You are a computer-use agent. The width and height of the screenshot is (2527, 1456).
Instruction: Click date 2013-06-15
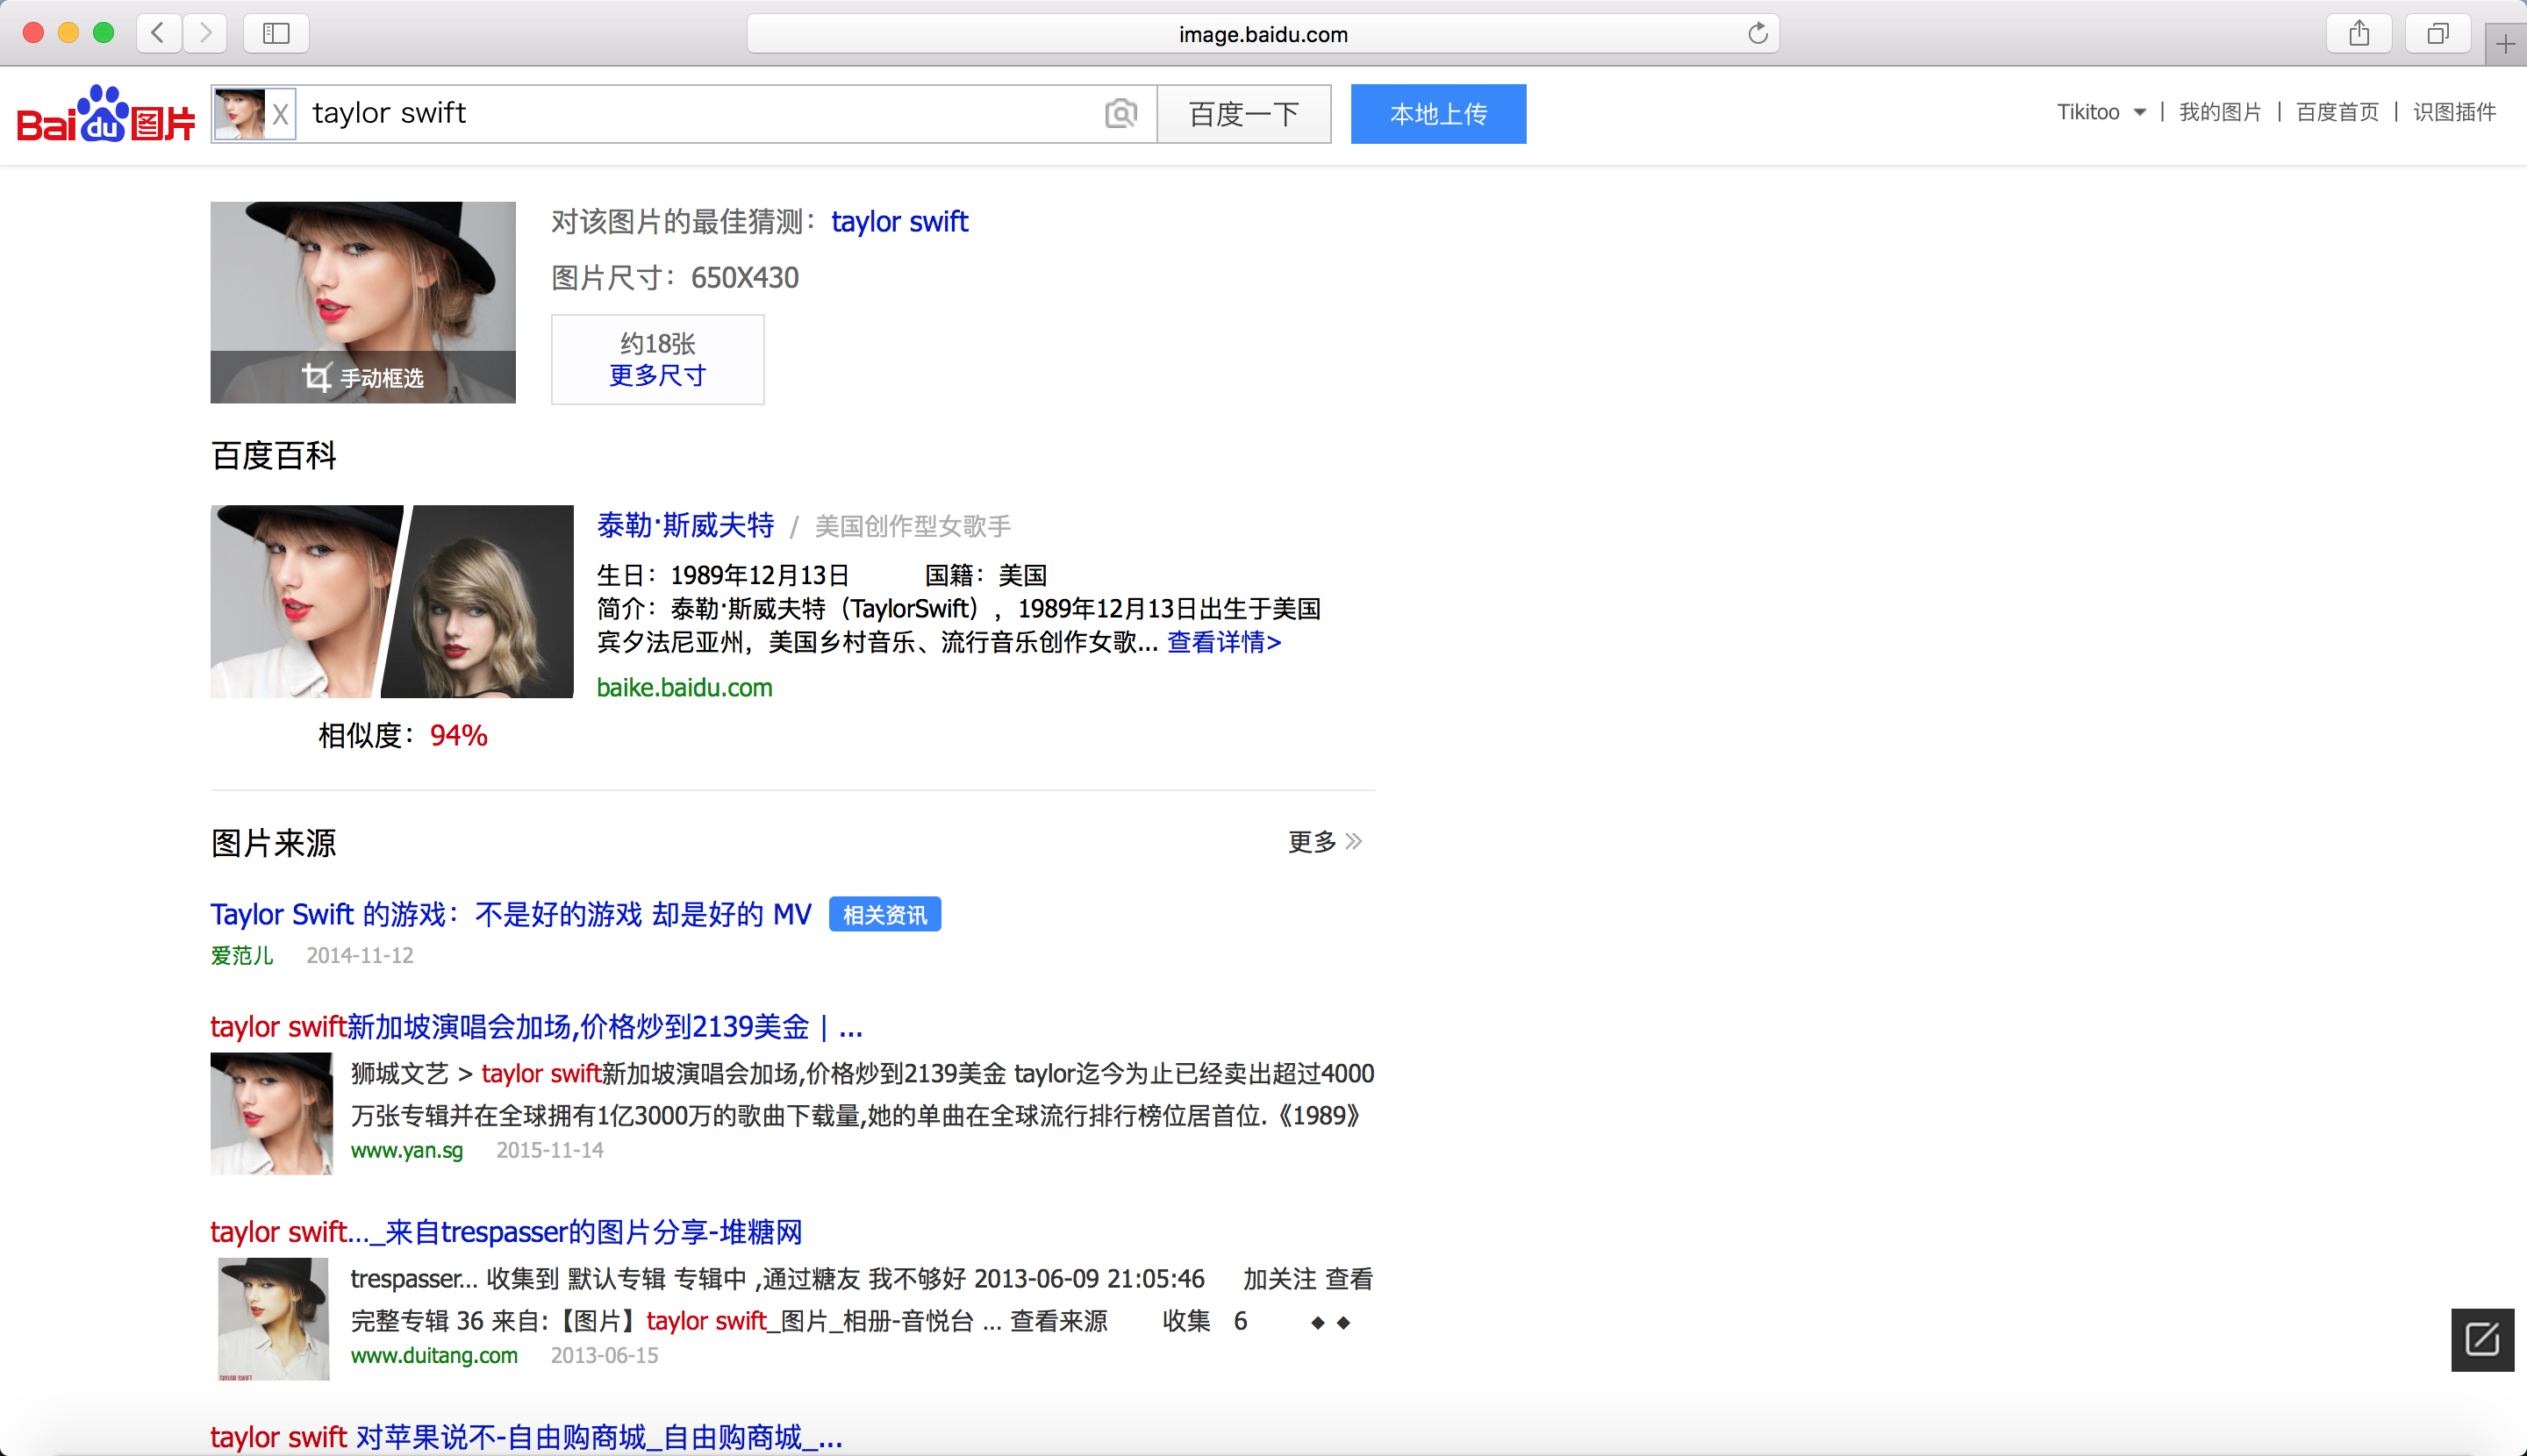[605, 1356]
